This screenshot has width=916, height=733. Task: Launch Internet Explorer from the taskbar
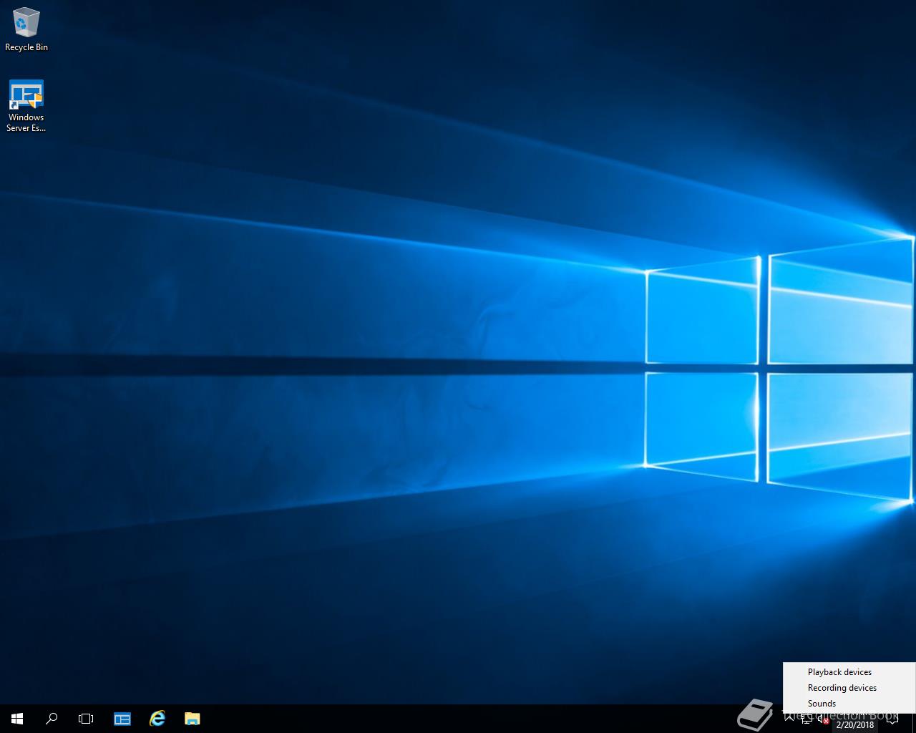pyautogui.click(x=157, y=719)
